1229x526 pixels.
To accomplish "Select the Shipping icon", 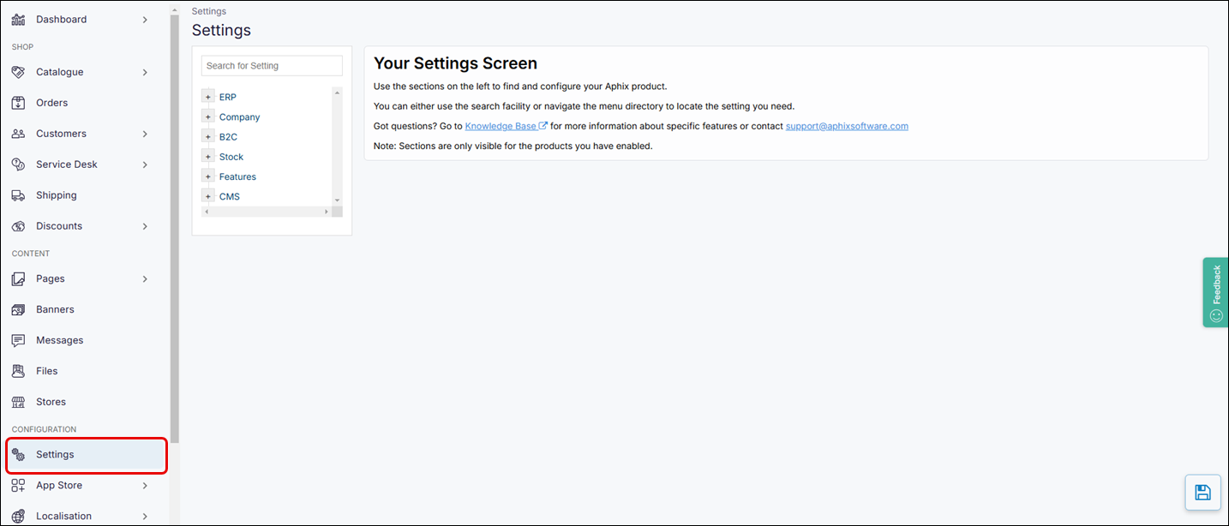I will [19, 194].
